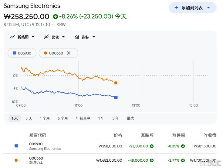Click the 比较 compare icon
The width and height of the screenshot is (223, 168).
pos(46,37)
